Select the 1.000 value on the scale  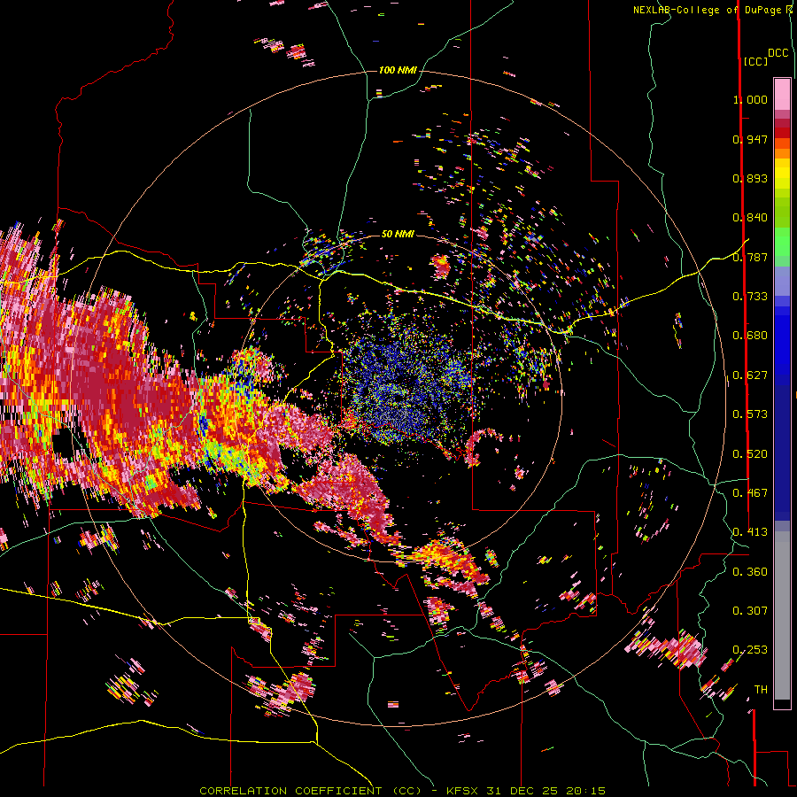click(x=750, y=99)
